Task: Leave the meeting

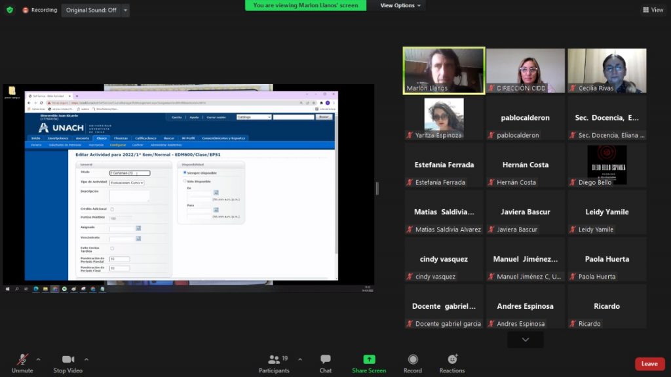Action: pyautogui.click(x=649, y=364)
